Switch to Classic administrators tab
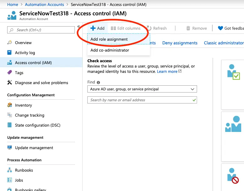The height and width of the screenshot is (191, 244). (224, 43)
